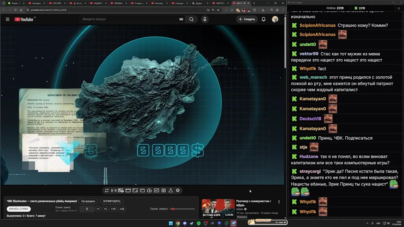This screenshot has height=227, width=404.
Task: Expand the tab search dropdown arrow
Action: pyautogui.click(x=3, y=3)
